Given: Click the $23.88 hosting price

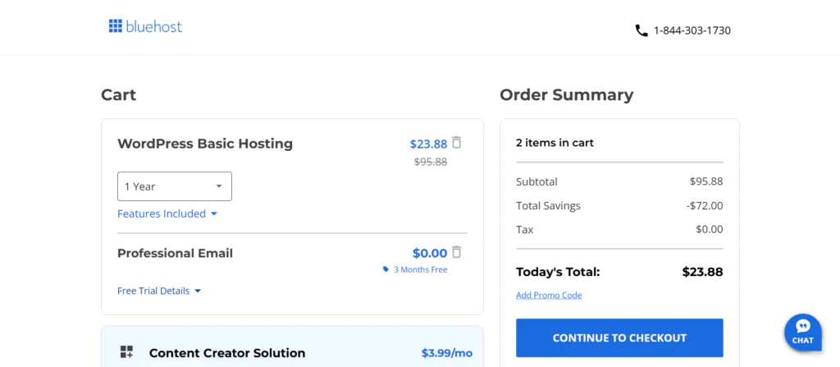Looking at the screenshot, I should pyautogui.click(x=428, y=144).
